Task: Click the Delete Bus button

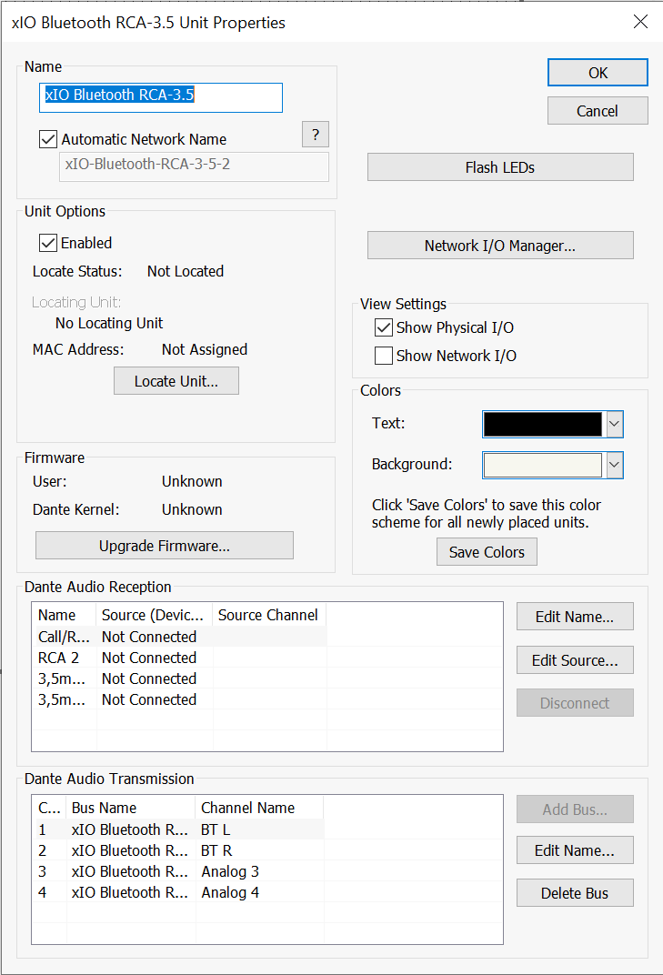Action: pyautogui.click(x=575, y=893)
